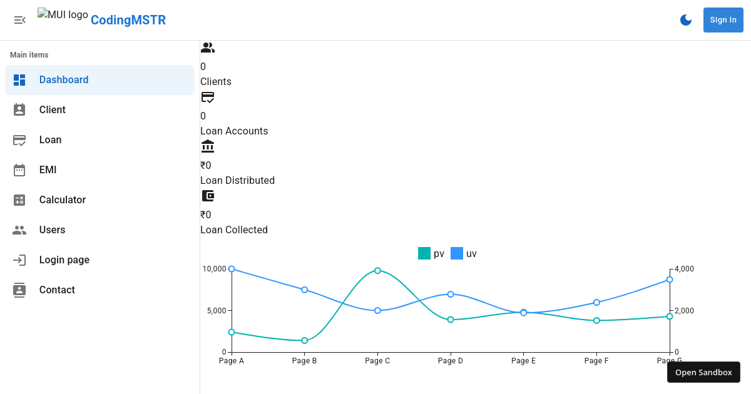Select the Calculator sidebar icon
The height and width of the screenshot is (394, 751).
[x=19, y=200]
